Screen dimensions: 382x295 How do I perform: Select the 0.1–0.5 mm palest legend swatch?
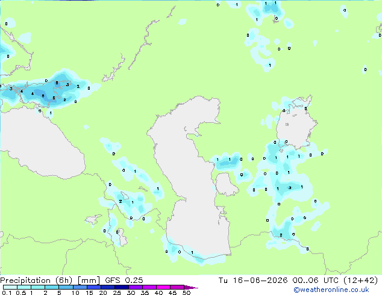pos(10,287)
